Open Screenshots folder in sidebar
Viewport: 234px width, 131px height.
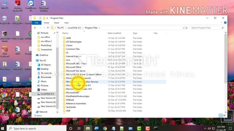(46, 49)
